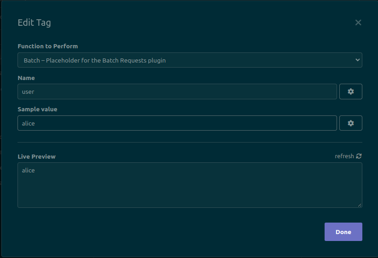Screen dimensions: 378x258
Task: Grab the Live Preview resize handle
Action: tap(360, 205)
